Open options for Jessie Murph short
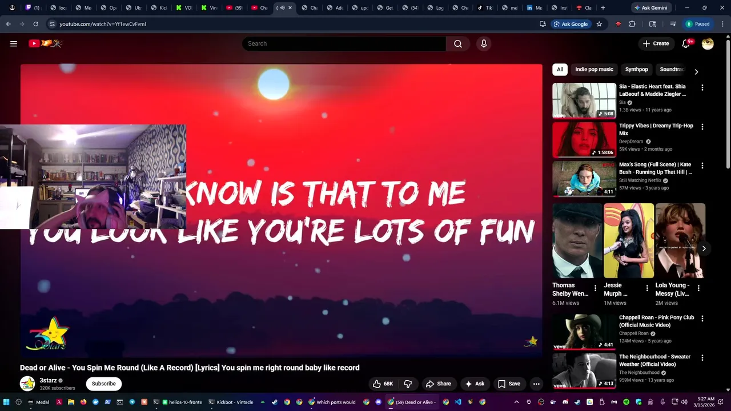Viewport: 731px width, 411px height. point(646,288)
